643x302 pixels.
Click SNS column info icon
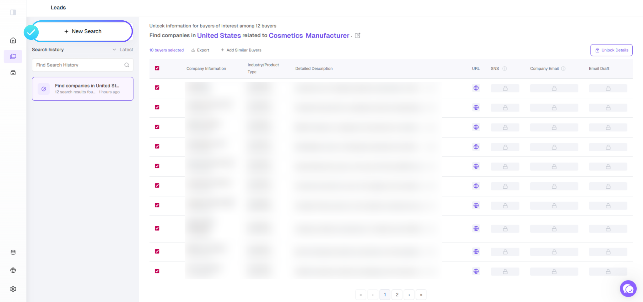[505, 69]
